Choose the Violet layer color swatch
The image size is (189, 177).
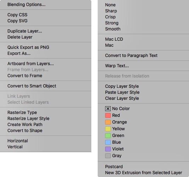coord(108,149)
